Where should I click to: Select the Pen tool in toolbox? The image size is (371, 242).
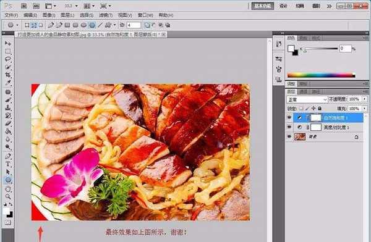[x=8, y=156]
